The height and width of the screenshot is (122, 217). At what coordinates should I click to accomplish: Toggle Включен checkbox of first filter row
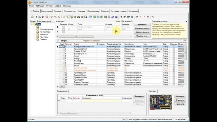(x=63, y=27)
